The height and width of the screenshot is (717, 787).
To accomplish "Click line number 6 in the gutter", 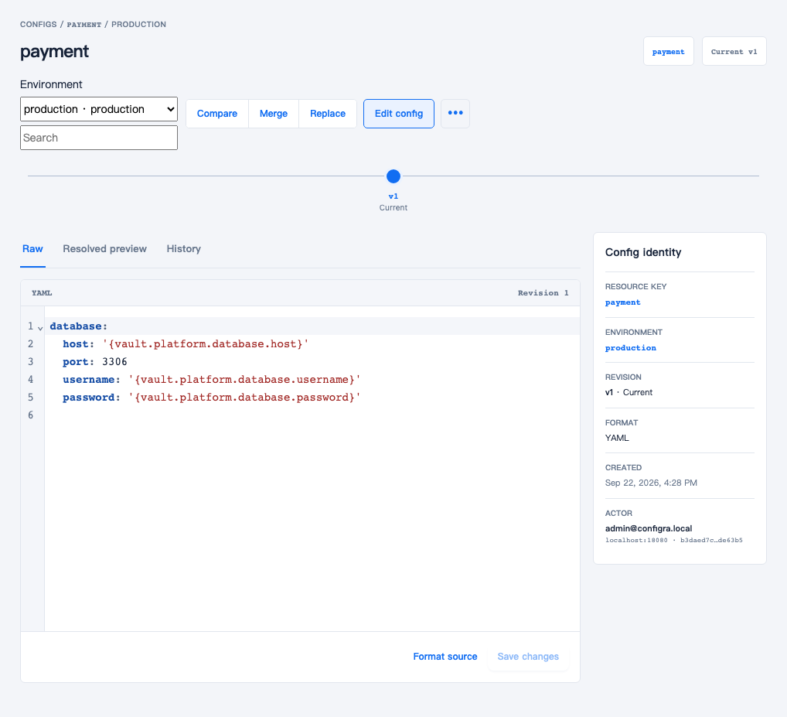I will (31, 415).
